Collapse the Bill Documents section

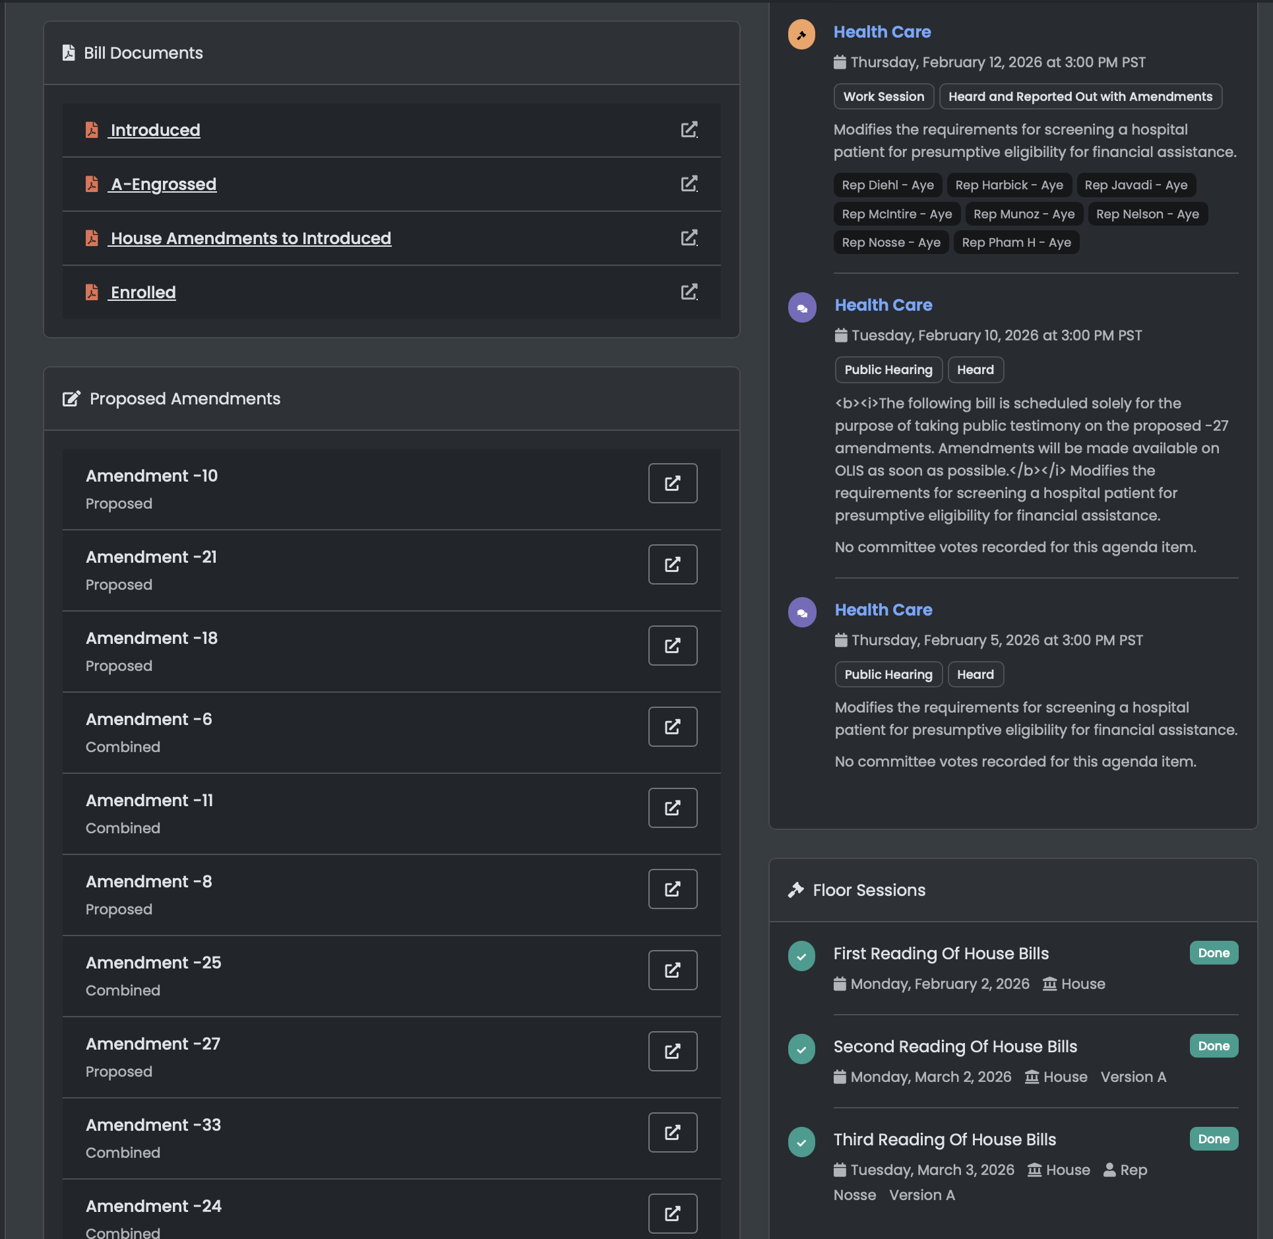coord(144,53)
